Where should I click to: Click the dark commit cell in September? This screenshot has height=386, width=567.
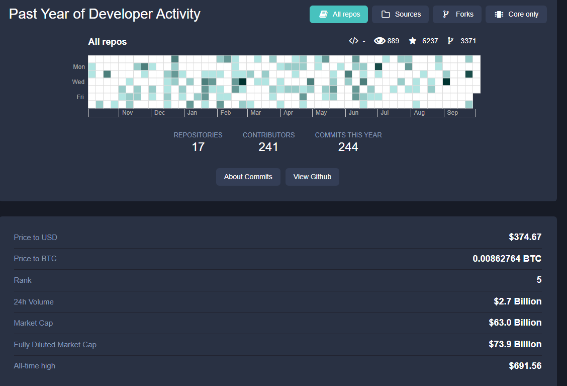tap(446, 82)
